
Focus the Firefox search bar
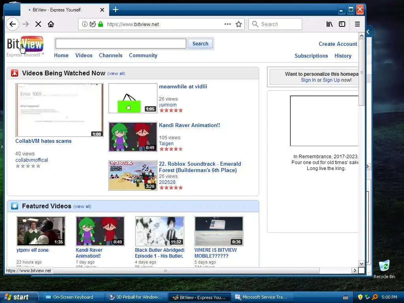point(275,24)
